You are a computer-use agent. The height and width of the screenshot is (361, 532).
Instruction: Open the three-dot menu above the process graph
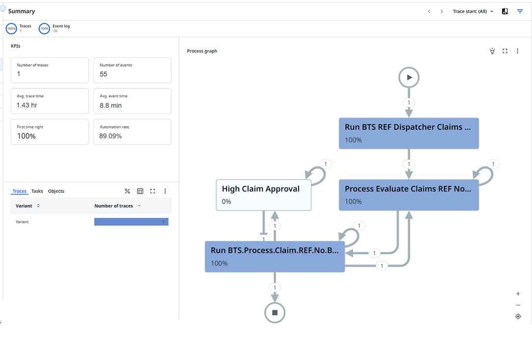(x=517, y=51)
